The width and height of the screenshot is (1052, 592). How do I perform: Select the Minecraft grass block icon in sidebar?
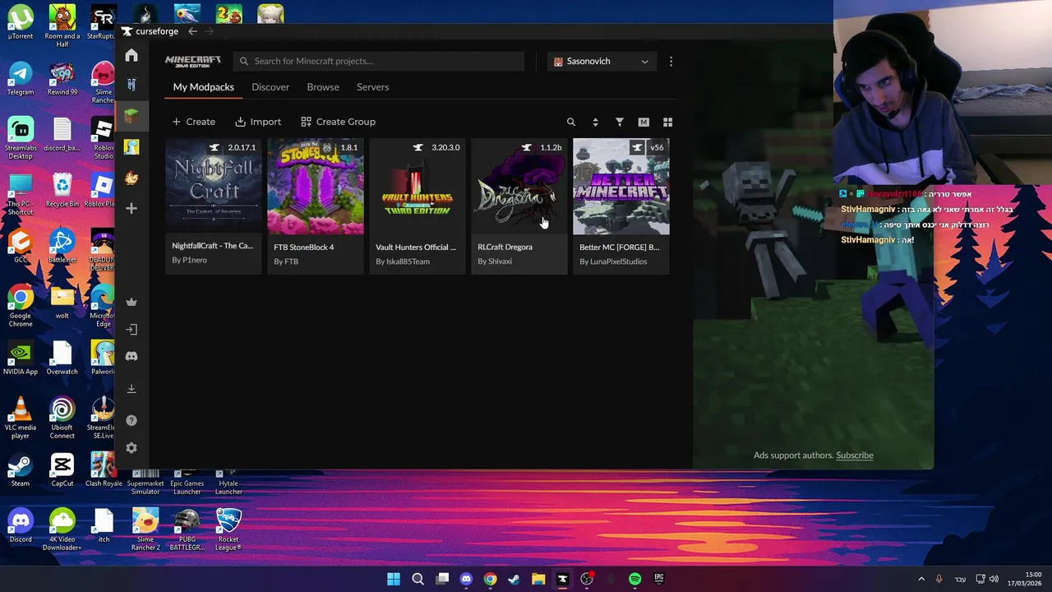[x=131, y=116]
